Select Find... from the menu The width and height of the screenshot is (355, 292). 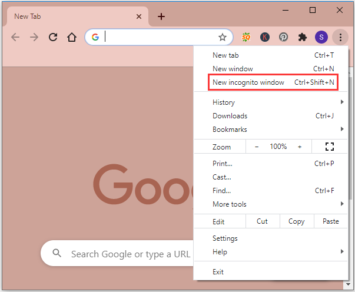tap(271, 191)
